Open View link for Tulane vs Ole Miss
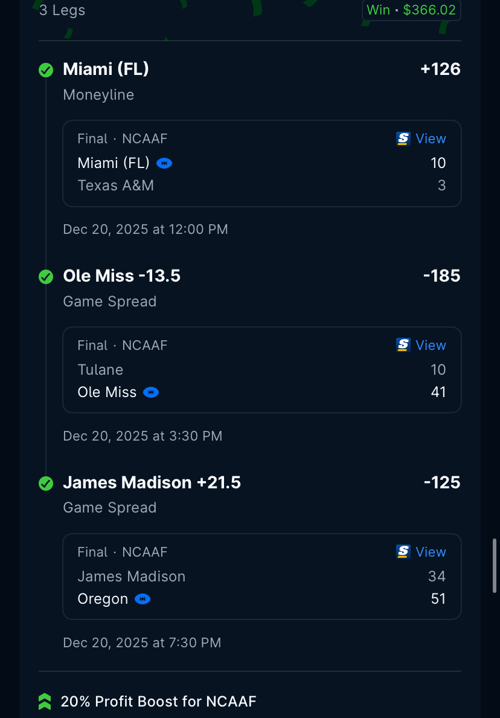Viewport: 500px width, 718px height. (x=431, y=346)
